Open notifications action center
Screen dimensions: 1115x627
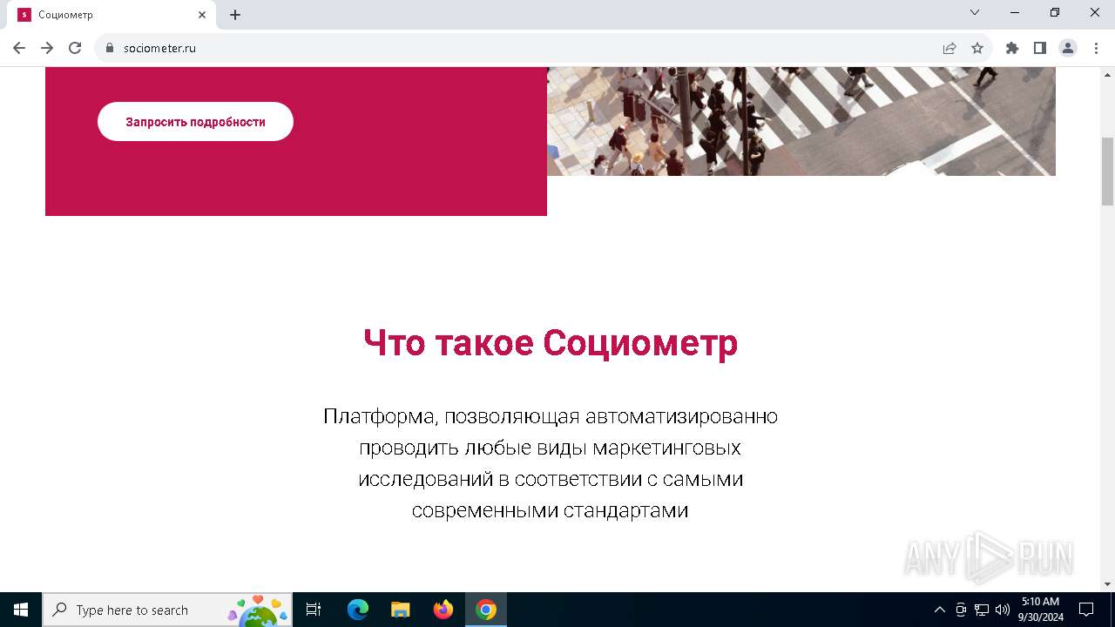click(1086, 610)
